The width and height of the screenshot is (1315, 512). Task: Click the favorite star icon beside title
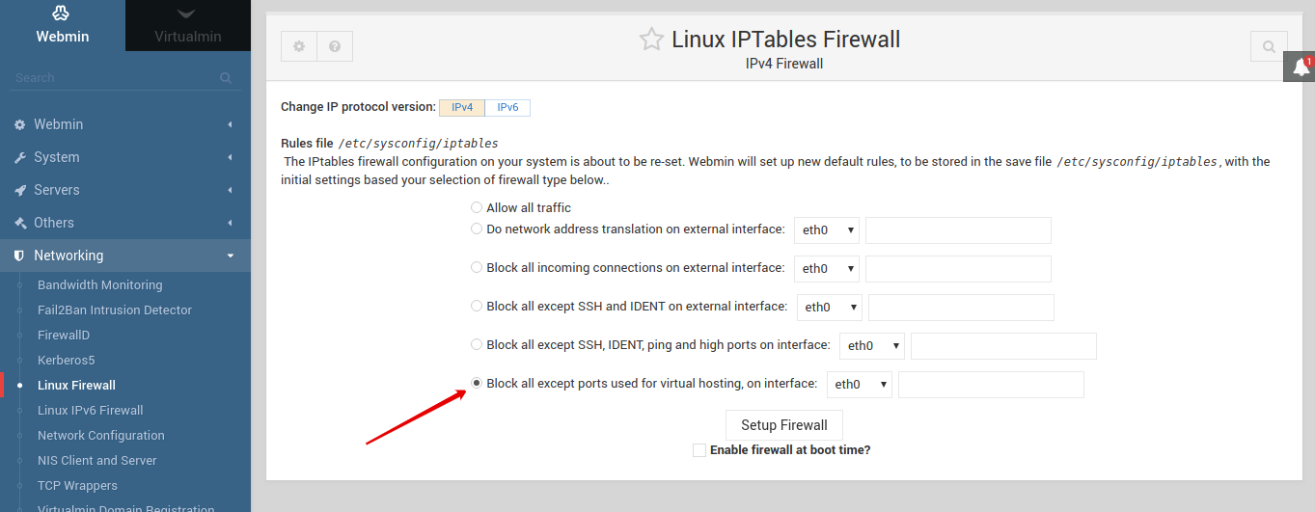coord(651,40)
